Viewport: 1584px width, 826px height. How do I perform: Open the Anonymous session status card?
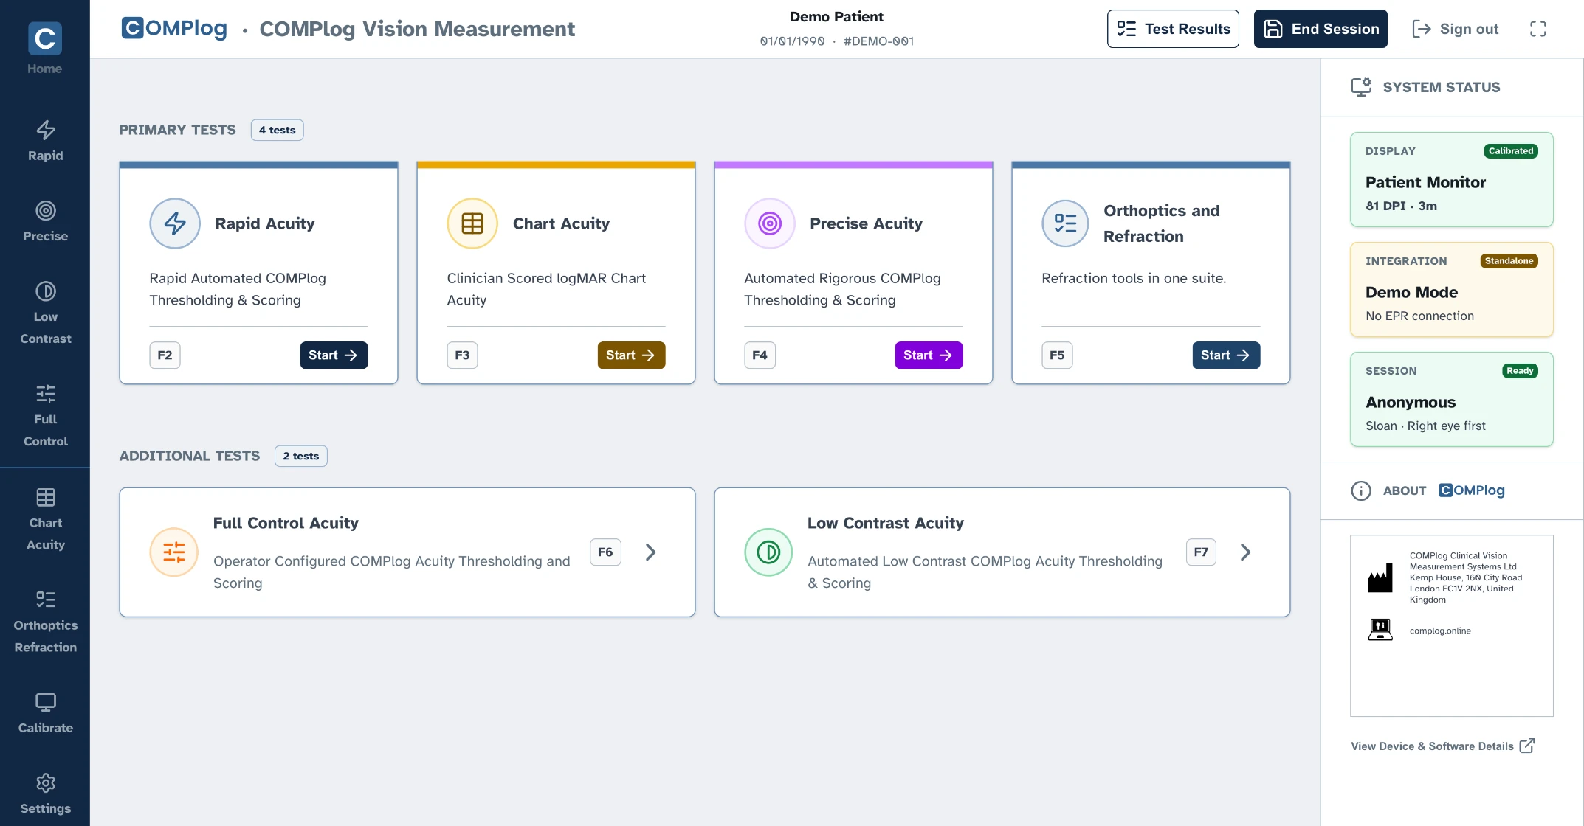pyautogui.click(x=1451, y=399)
